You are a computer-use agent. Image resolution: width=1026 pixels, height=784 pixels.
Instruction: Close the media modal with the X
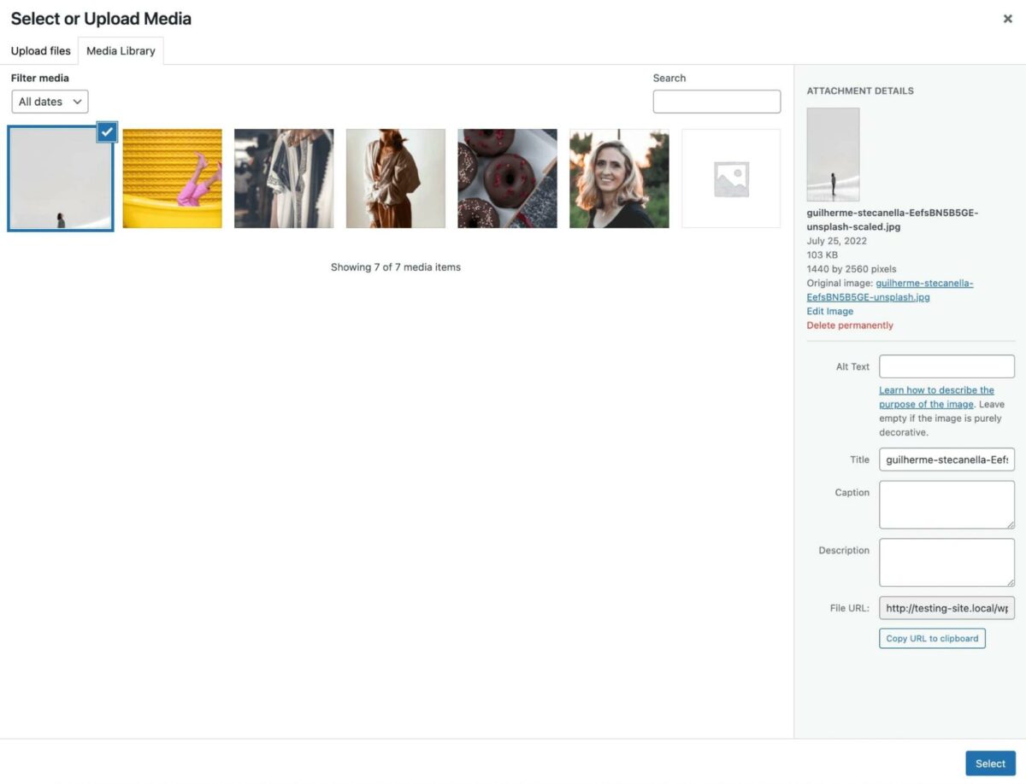click(1008, 18)
